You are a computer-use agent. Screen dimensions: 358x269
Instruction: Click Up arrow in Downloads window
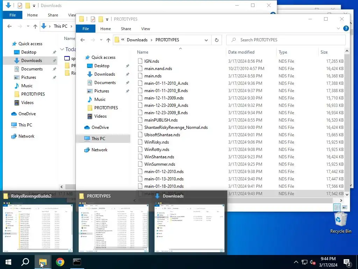(35, 26)
